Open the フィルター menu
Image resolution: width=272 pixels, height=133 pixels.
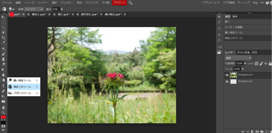click(x=67, y=3)
